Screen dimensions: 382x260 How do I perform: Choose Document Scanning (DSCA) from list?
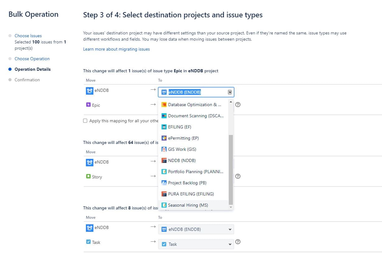[193, 116]
